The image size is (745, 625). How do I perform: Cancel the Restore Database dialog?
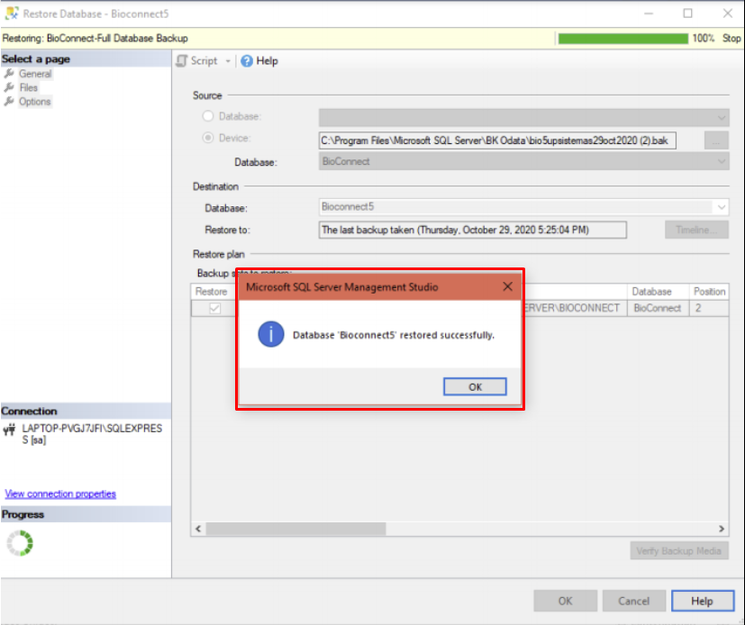pos(634,601)
